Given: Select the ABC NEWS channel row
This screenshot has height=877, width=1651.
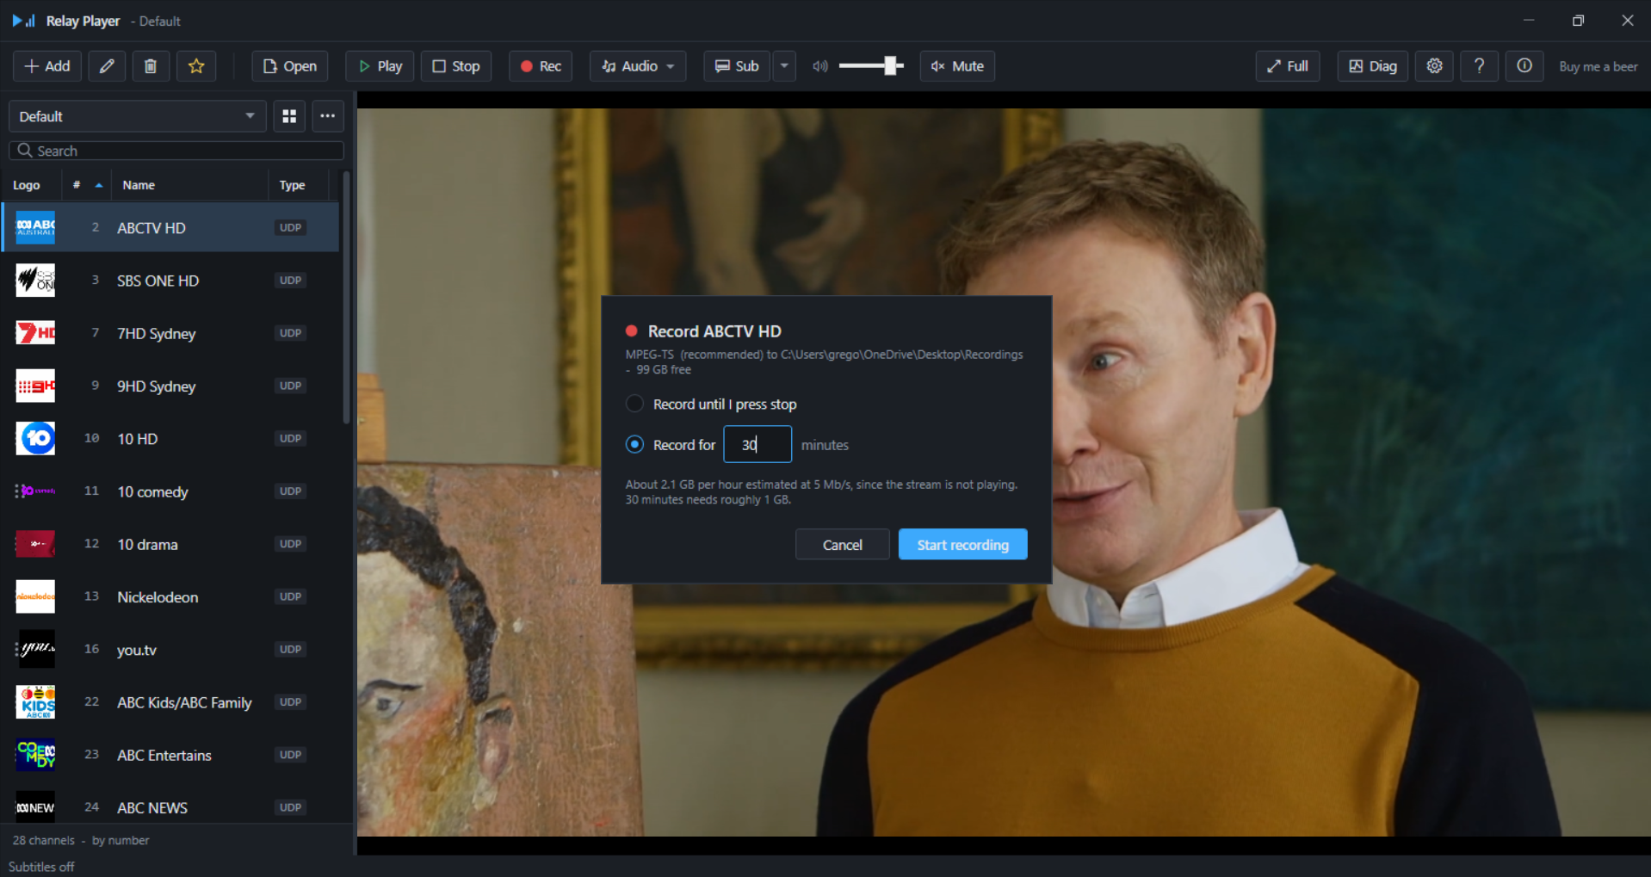Looking at the screenshot, I should pyautogui.click(x=170, y=807).
